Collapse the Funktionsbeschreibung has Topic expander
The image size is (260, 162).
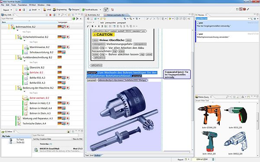point(25,61)
